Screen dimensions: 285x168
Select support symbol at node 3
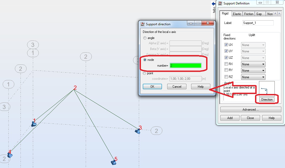[138, 131]
